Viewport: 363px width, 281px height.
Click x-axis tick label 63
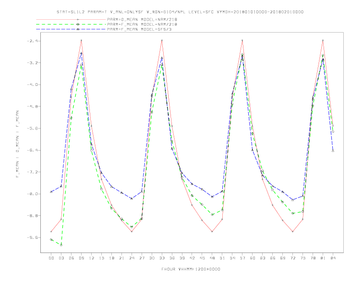(263, 258)
